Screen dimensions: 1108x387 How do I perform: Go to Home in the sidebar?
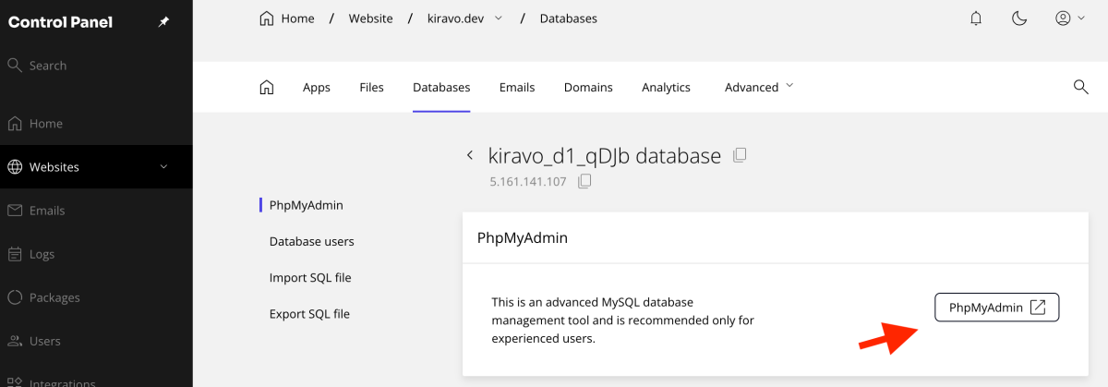(x=96, y=124)
